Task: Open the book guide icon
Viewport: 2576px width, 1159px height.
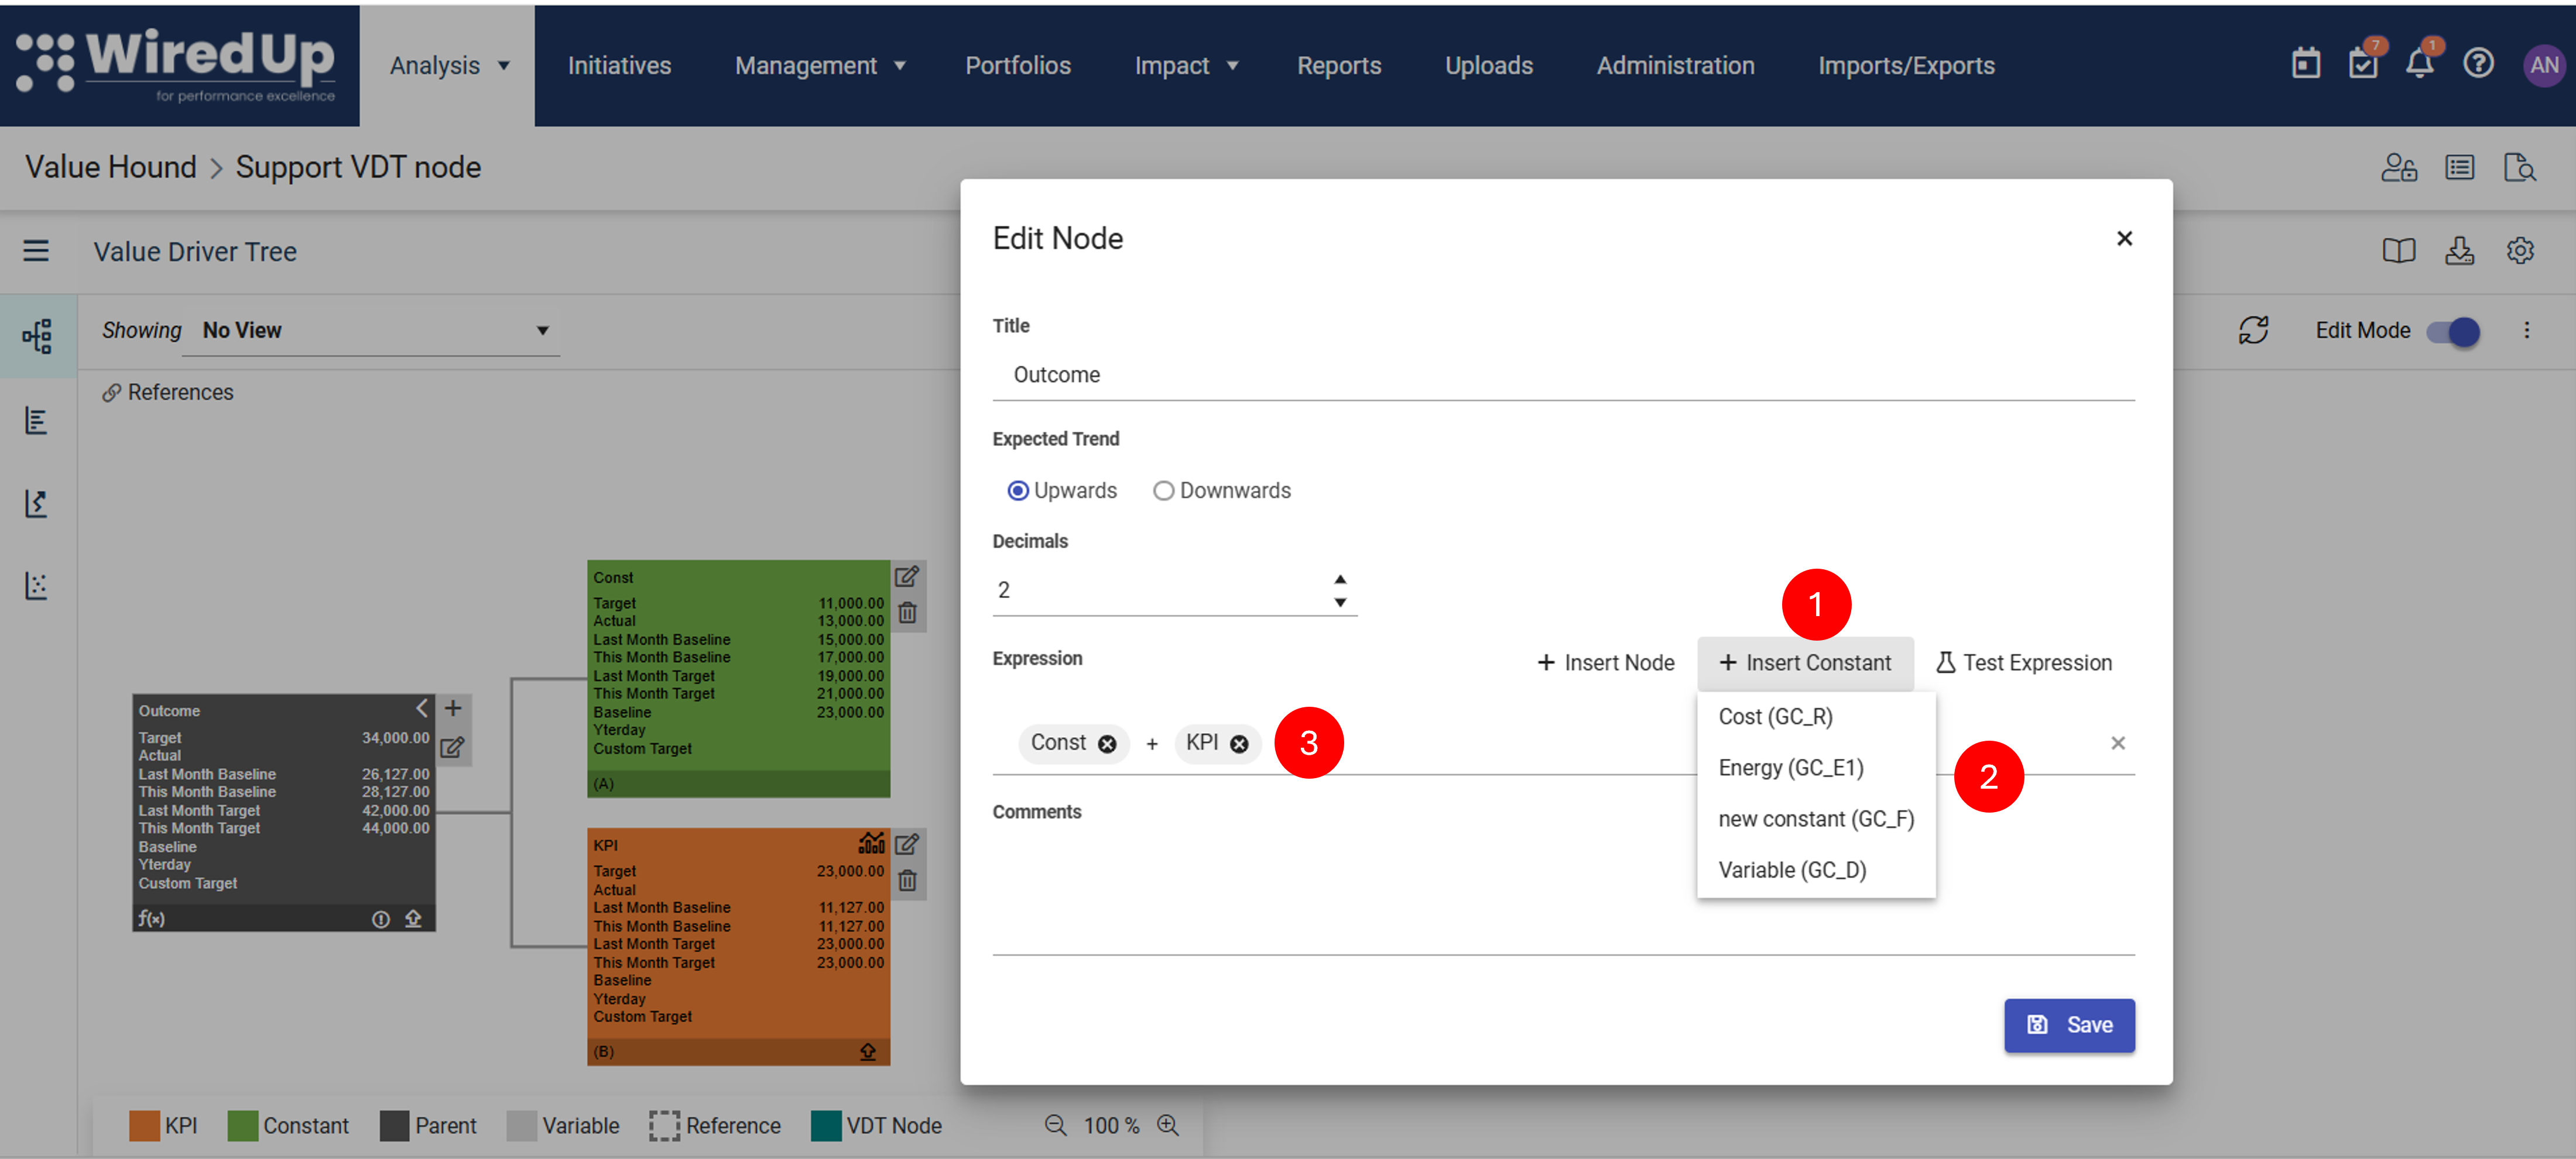Action: coord(2398,251)
